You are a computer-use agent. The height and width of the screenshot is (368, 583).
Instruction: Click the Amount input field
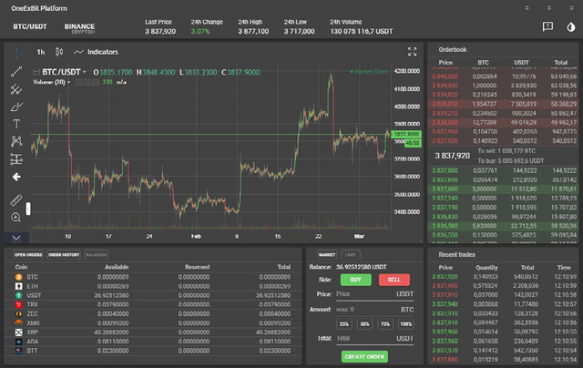(374, 310)
